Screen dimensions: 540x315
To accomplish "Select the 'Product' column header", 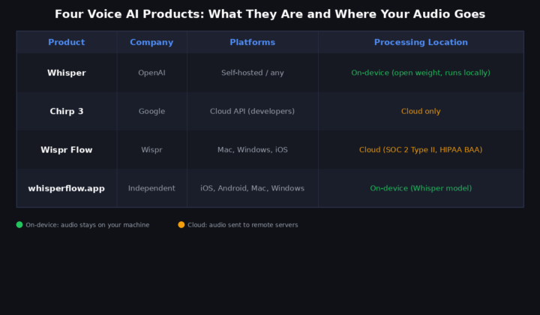I will (67, 42).
